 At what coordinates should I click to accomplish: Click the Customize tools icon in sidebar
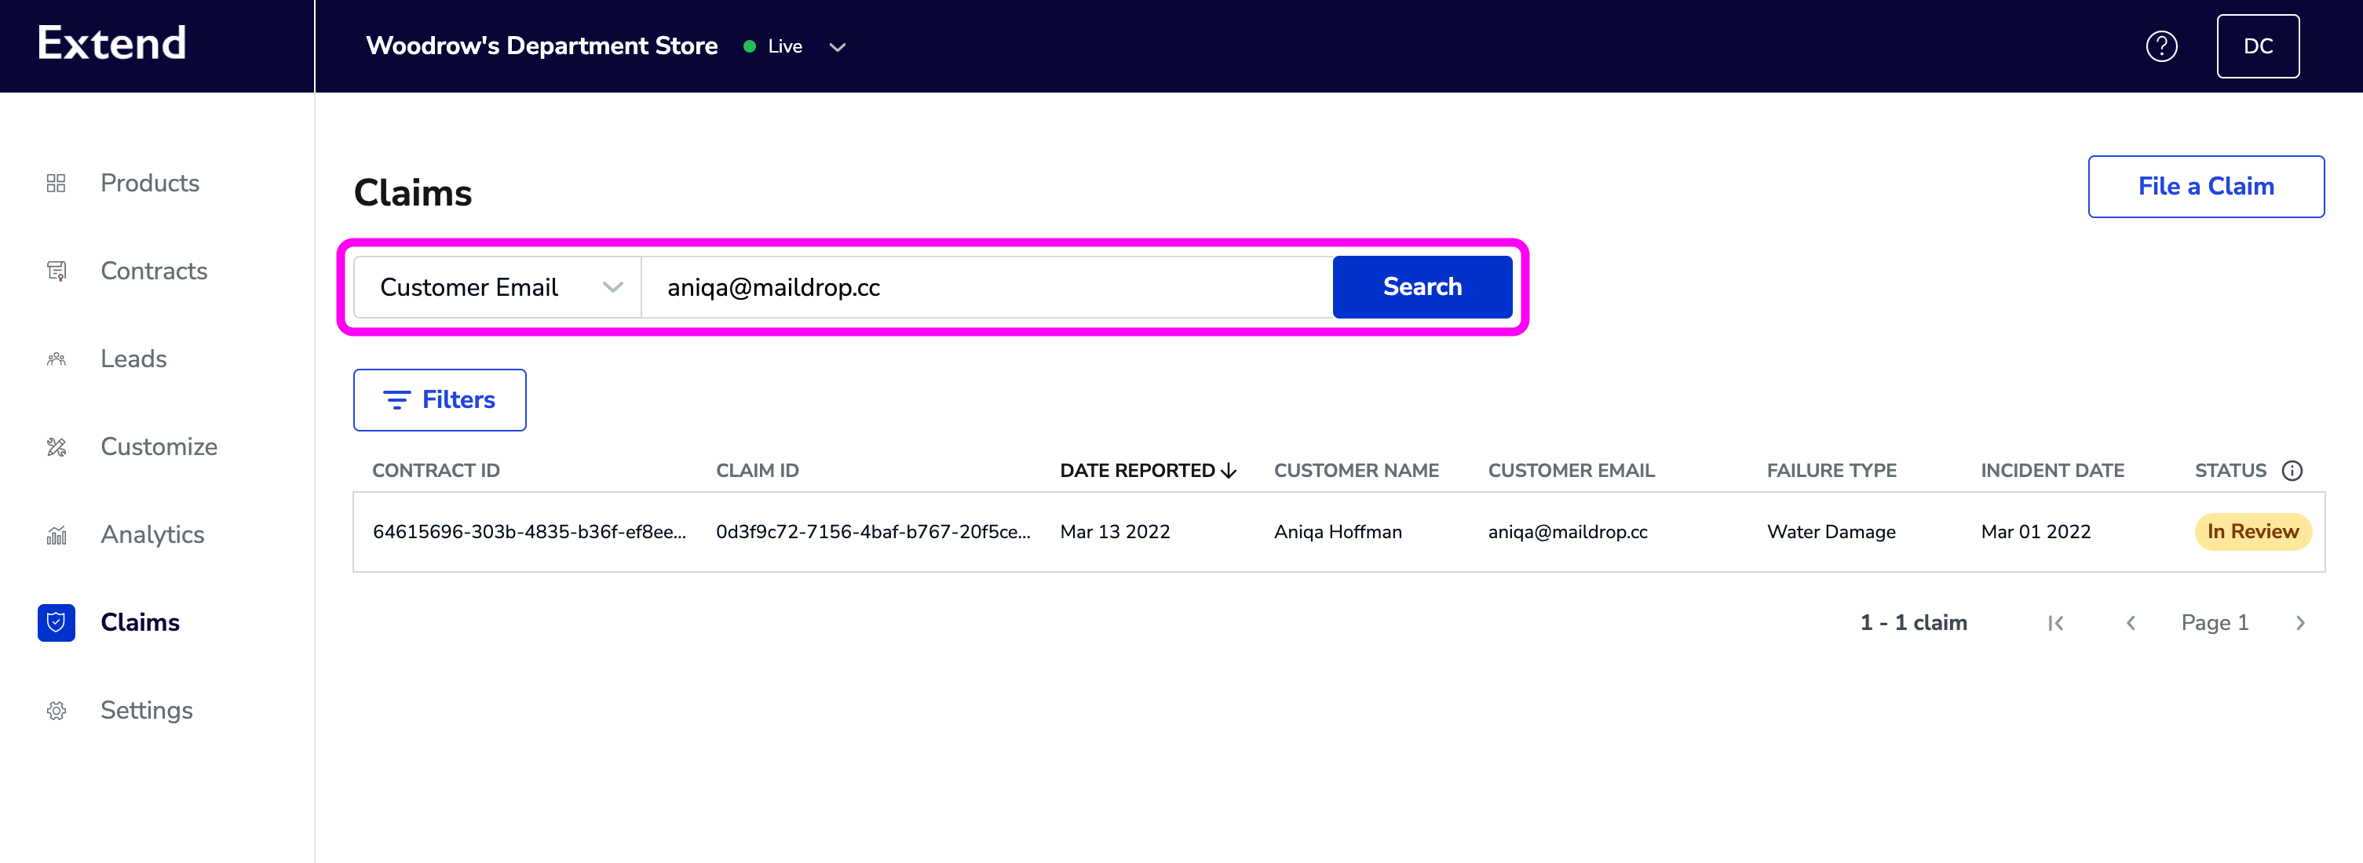click(x=56, y=446)
